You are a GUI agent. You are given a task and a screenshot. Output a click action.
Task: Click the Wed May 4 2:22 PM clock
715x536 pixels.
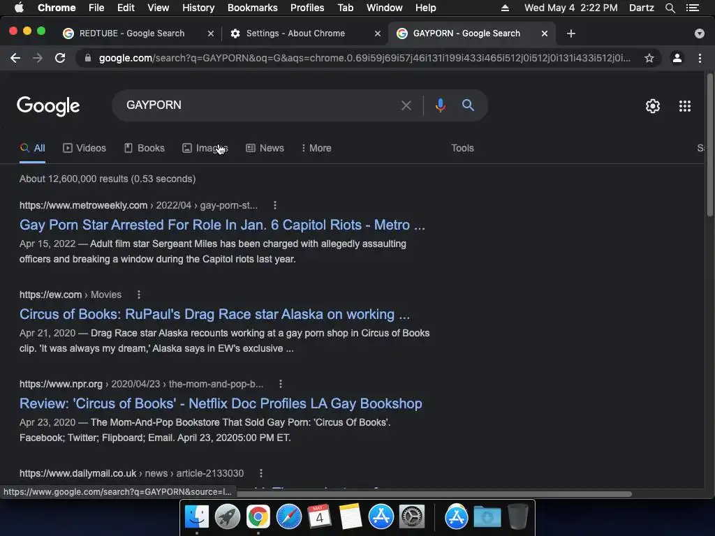click(x=571, y=8)
